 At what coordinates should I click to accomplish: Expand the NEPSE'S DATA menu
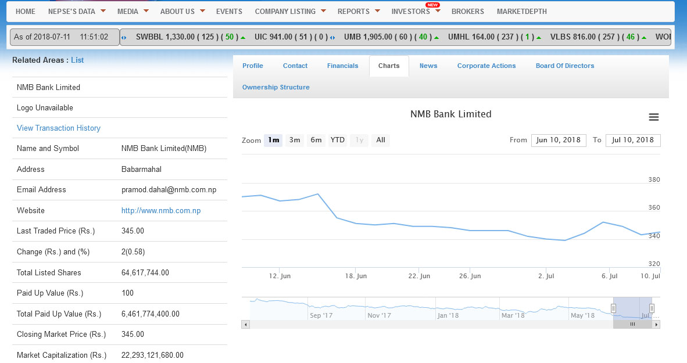[77, 12]
